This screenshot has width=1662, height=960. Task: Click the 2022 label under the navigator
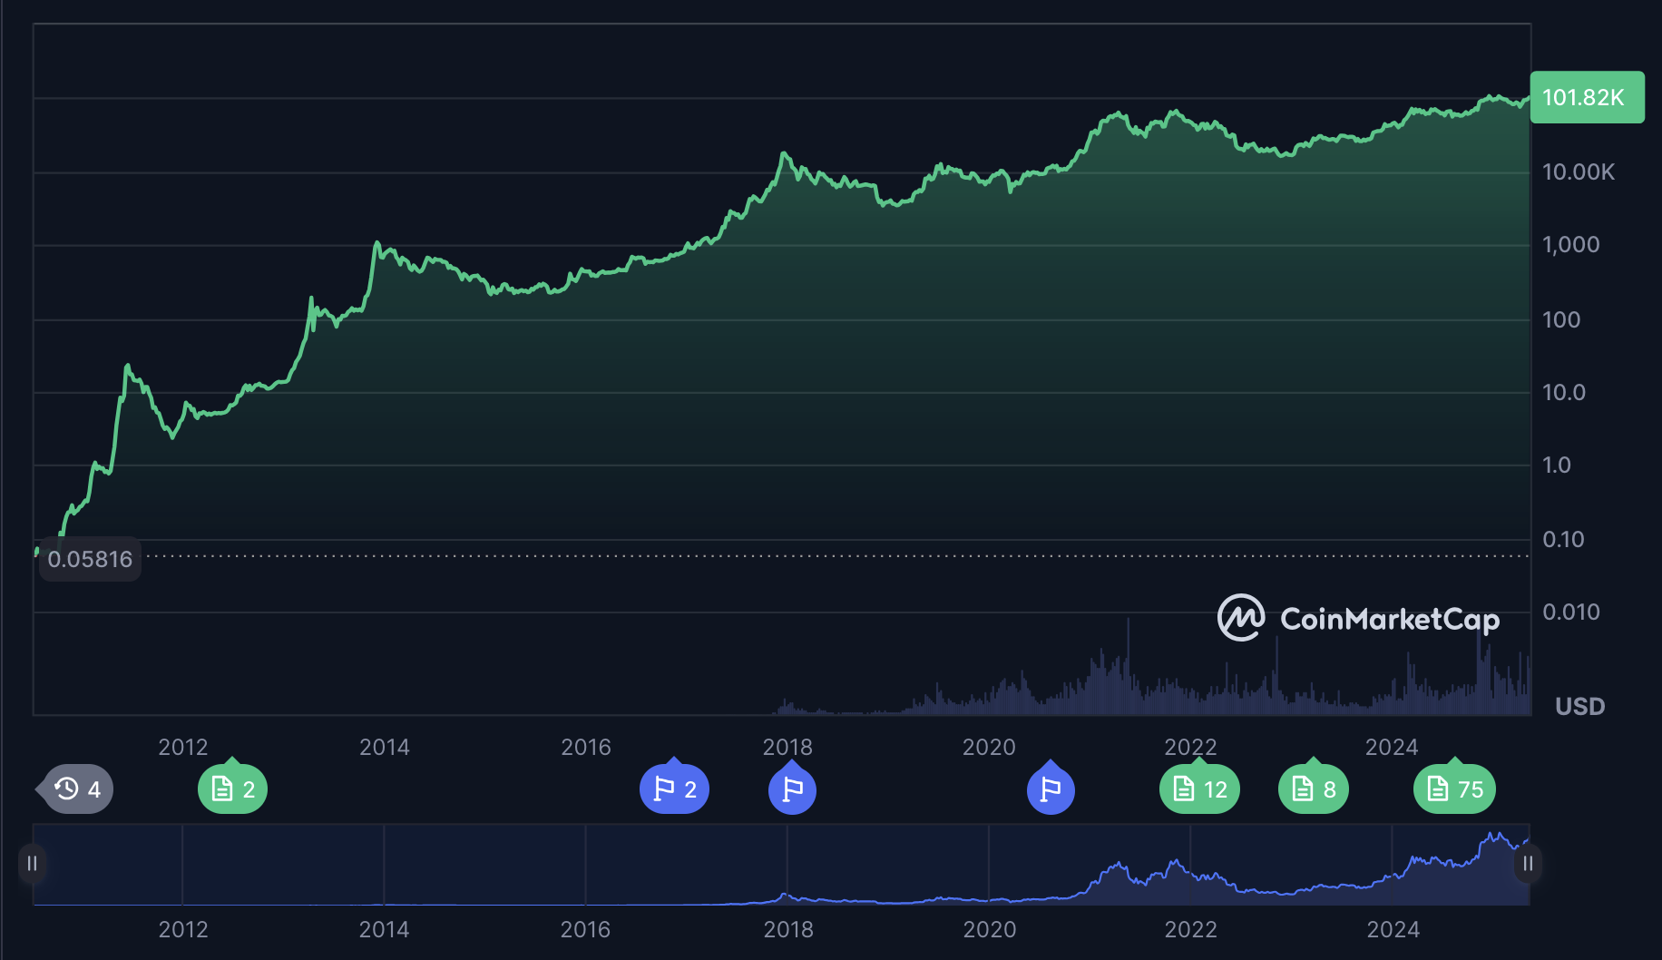1190,929
